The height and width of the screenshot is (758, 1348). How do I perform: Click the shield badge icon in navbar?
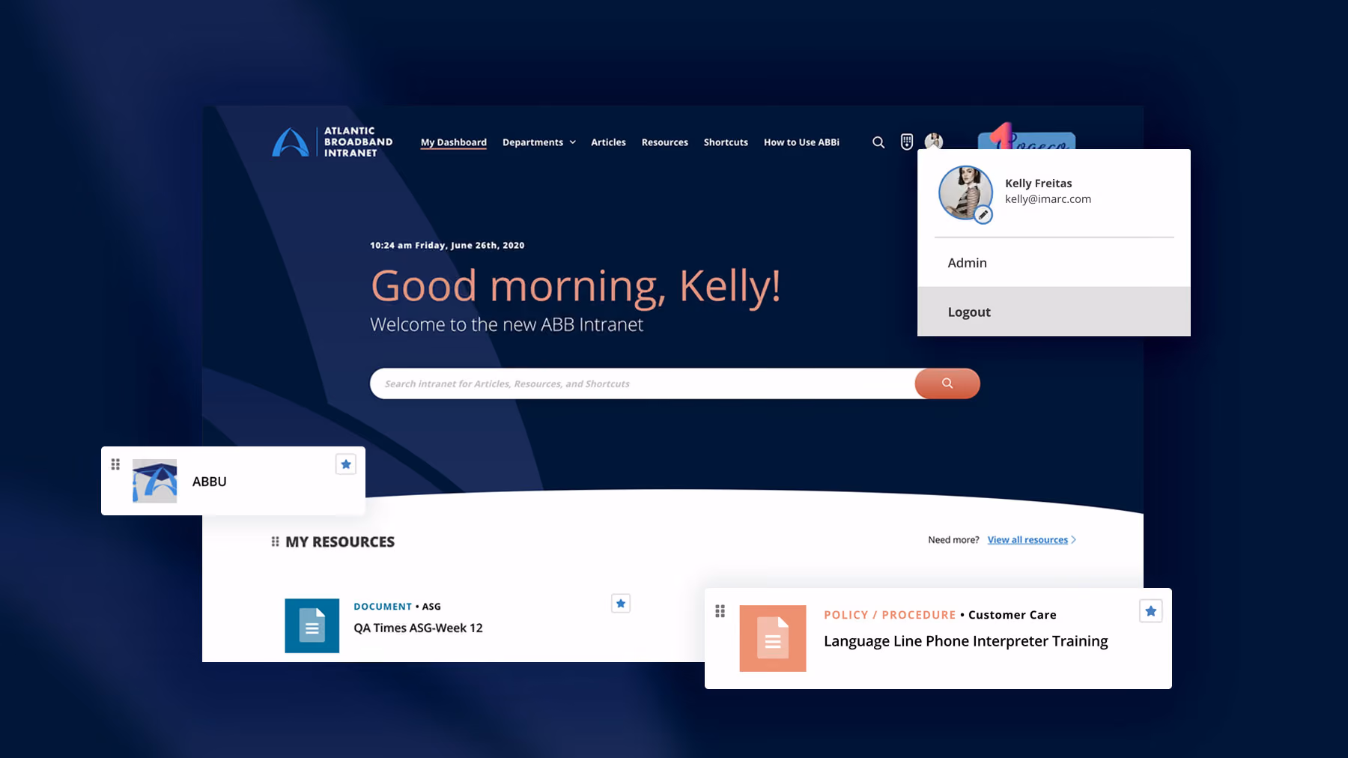click(906, 142)
